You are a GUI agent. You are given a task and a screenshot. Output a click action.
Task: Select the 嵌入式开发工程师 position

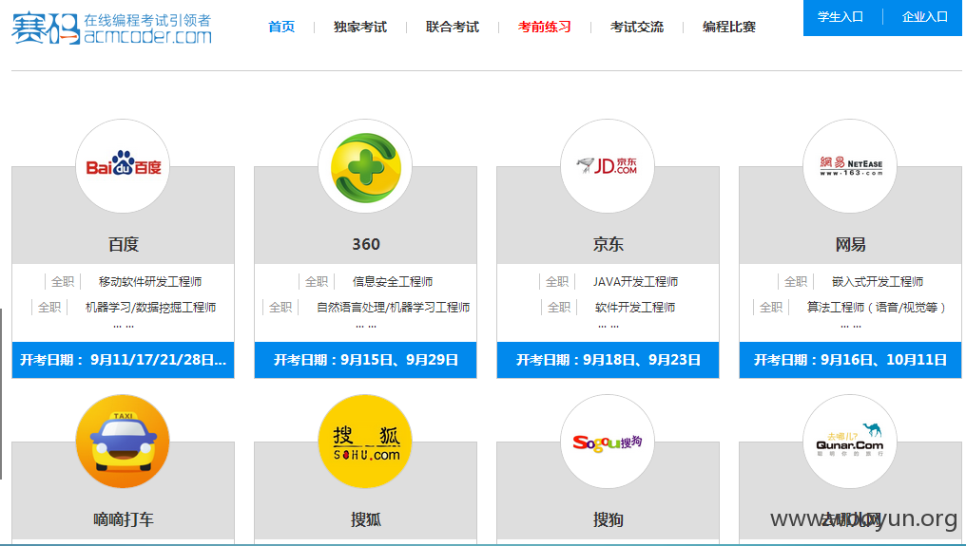click(878, 281)
